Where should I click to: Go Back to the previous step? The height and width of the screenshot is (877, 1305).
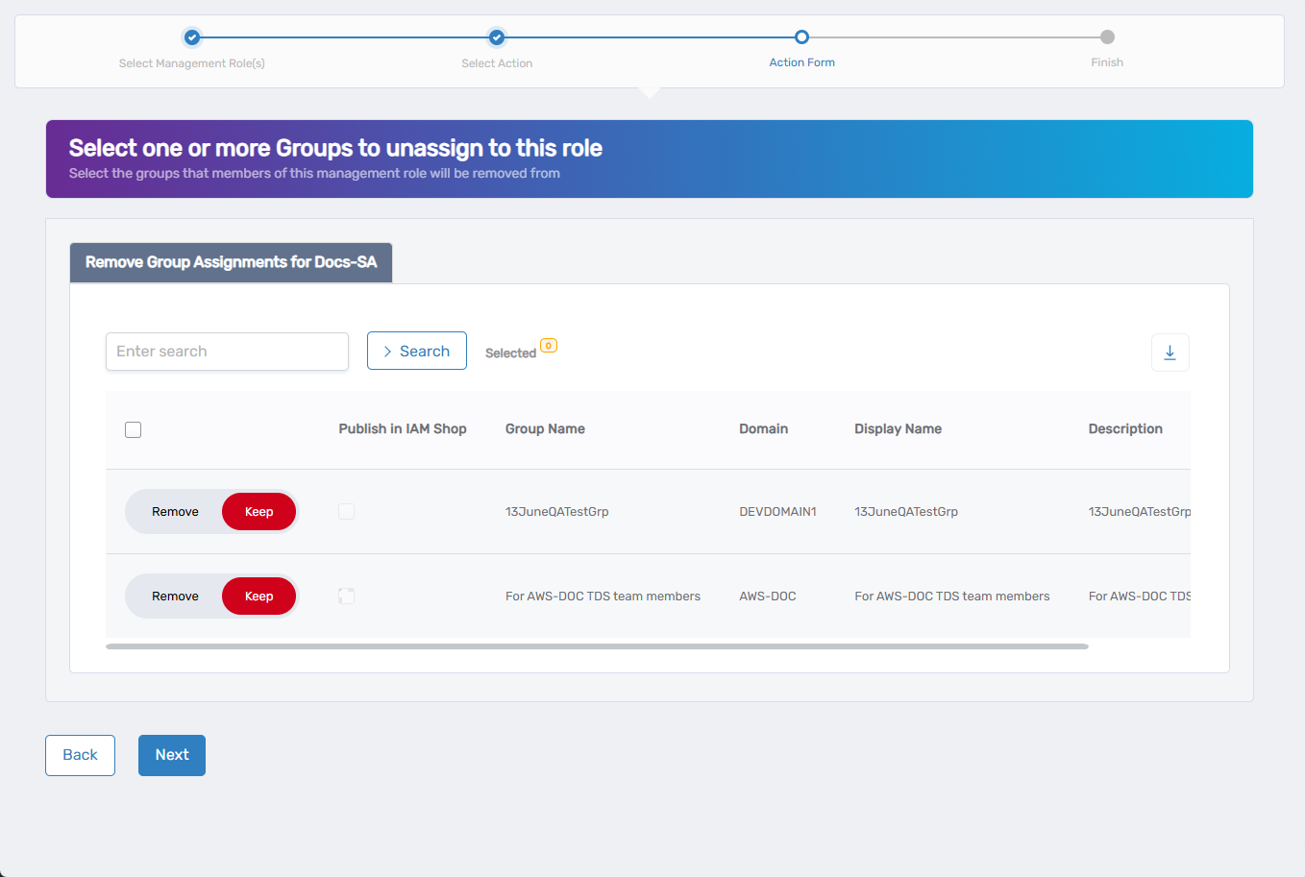80,755
